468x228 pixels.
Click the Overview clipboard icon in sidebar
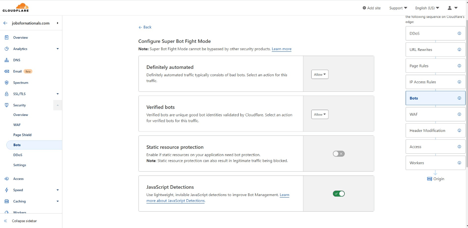(6, 37)
